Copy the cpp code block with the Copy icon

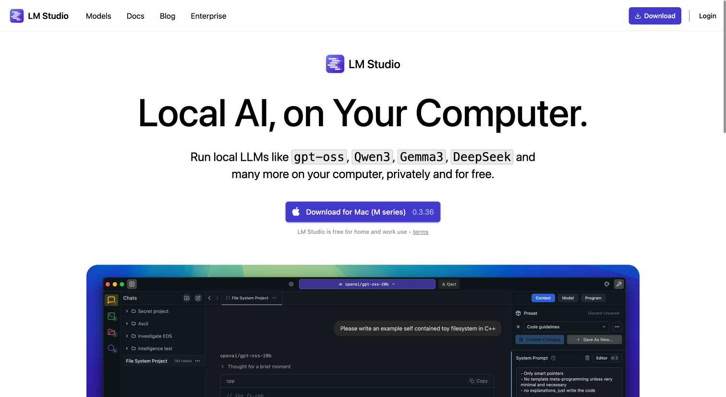pos(479,381)
